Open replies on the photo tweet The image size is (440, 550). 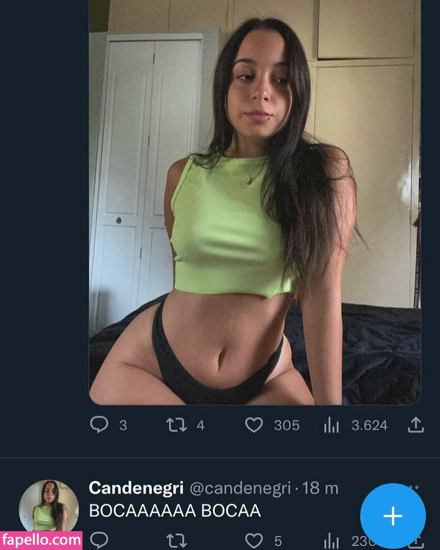99,425
